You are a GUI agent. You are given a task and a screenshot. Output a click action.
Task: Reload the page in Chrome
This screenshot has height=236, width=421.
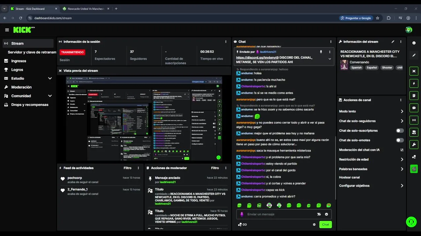[21, 18]
